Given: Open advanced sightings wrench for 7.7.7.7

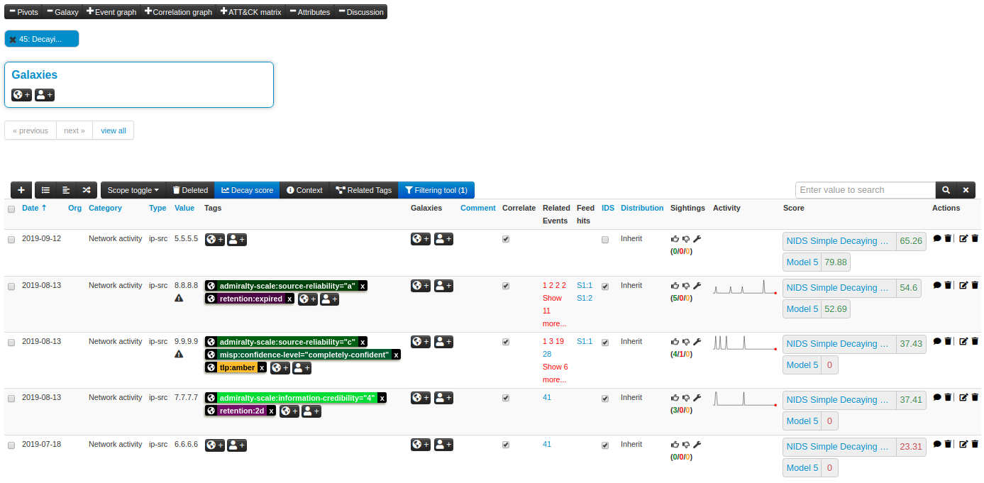Looking at the screenshot, I should [x=697, y=398].
